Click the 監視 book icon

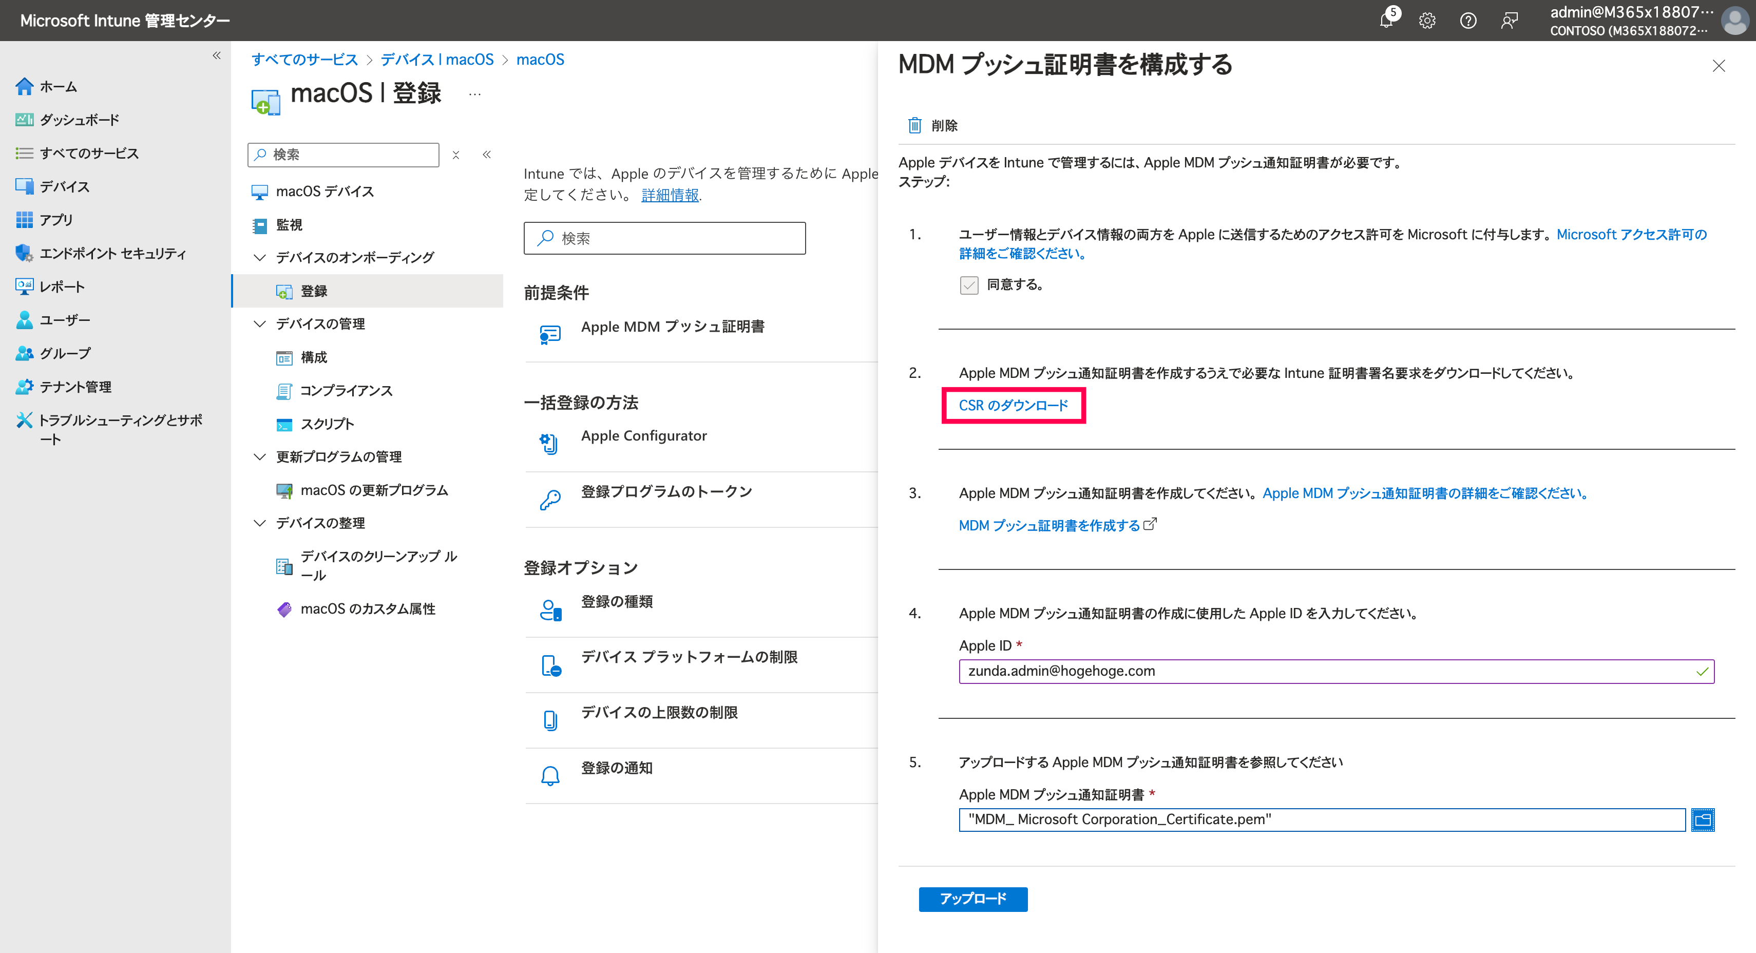pos(260,225)
